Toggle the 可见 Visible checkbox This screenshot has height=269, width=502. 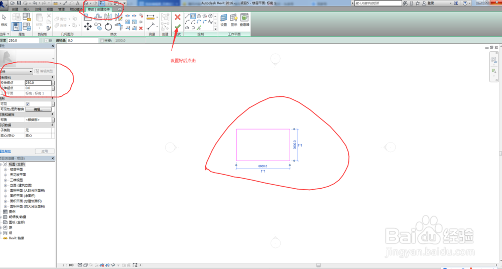pyautogui.click(x=28, y=104)
